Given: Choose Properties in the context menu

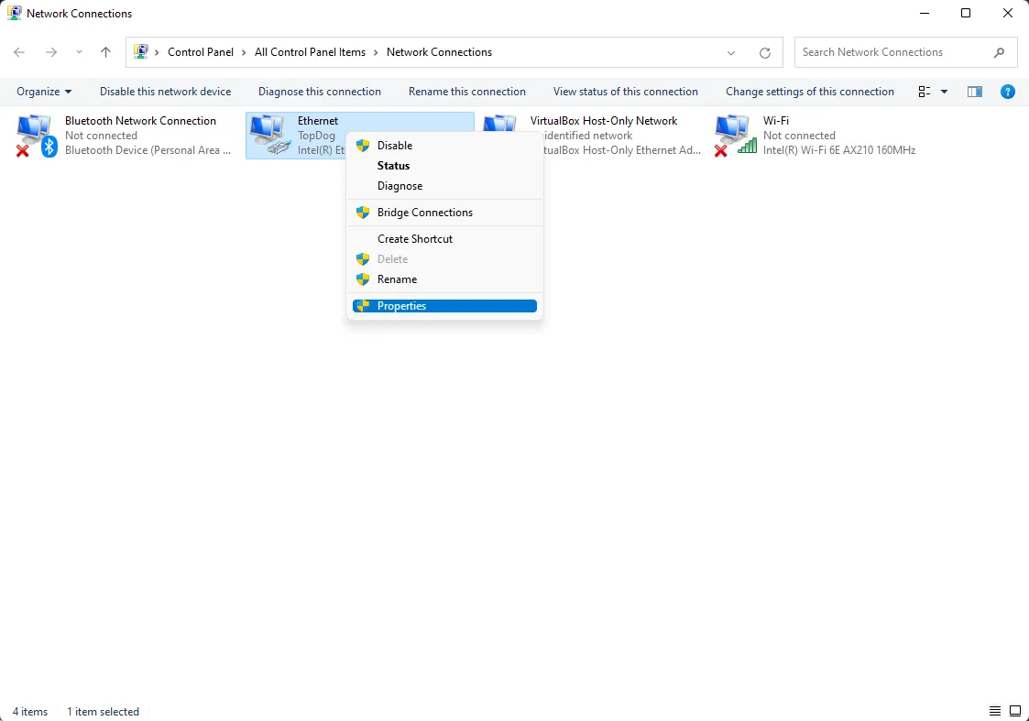Looking at the screenshot, I should pyautogui.click(x=401, y=306).
